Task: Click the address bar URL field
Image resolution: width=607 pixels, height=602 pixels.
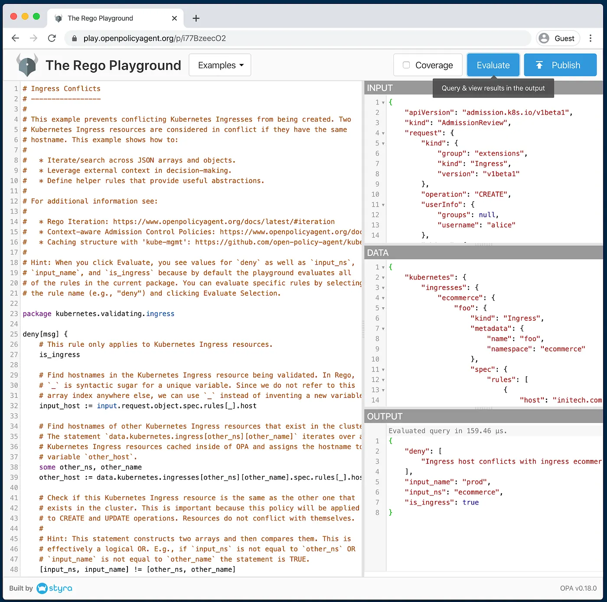Action: (x=298, y=38)
